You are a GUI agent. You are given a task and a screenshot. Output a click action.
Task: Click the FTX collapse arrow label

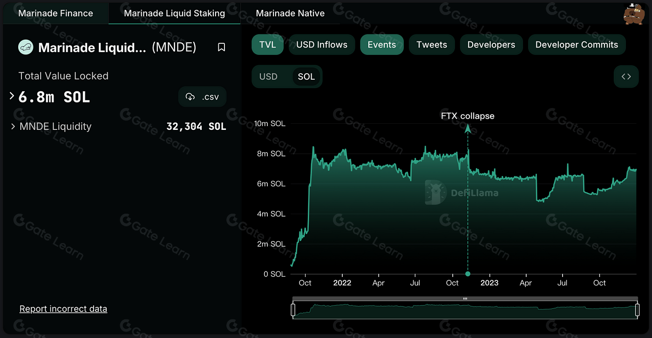pos(468,116)
